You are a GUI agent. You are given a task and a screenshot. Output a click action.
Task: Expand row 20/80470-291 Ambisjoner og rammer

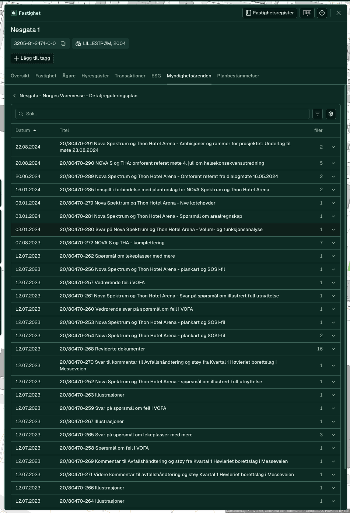pos(333,147)
